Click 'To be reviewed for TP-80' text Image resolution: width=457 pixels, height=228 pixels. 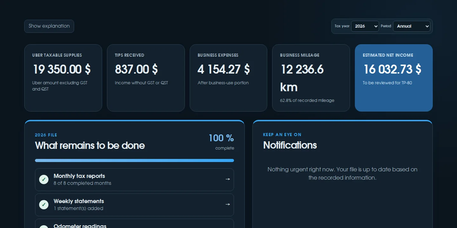click(387, 83)
